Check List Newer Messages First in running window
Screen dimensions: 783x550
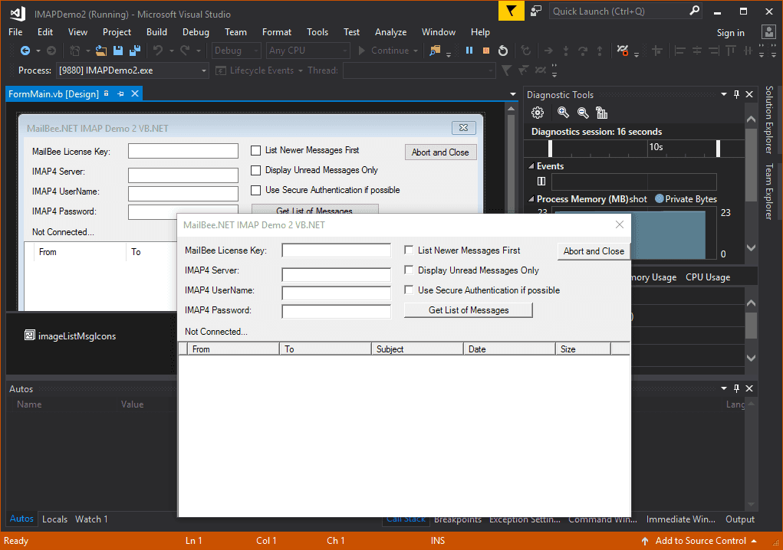pyautogui.click(x=409, y=250)
